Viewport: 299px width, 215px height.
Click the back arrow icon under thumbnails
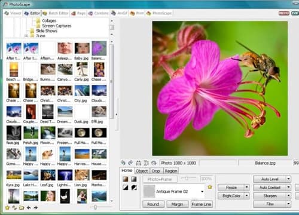[x=29, y=208]
